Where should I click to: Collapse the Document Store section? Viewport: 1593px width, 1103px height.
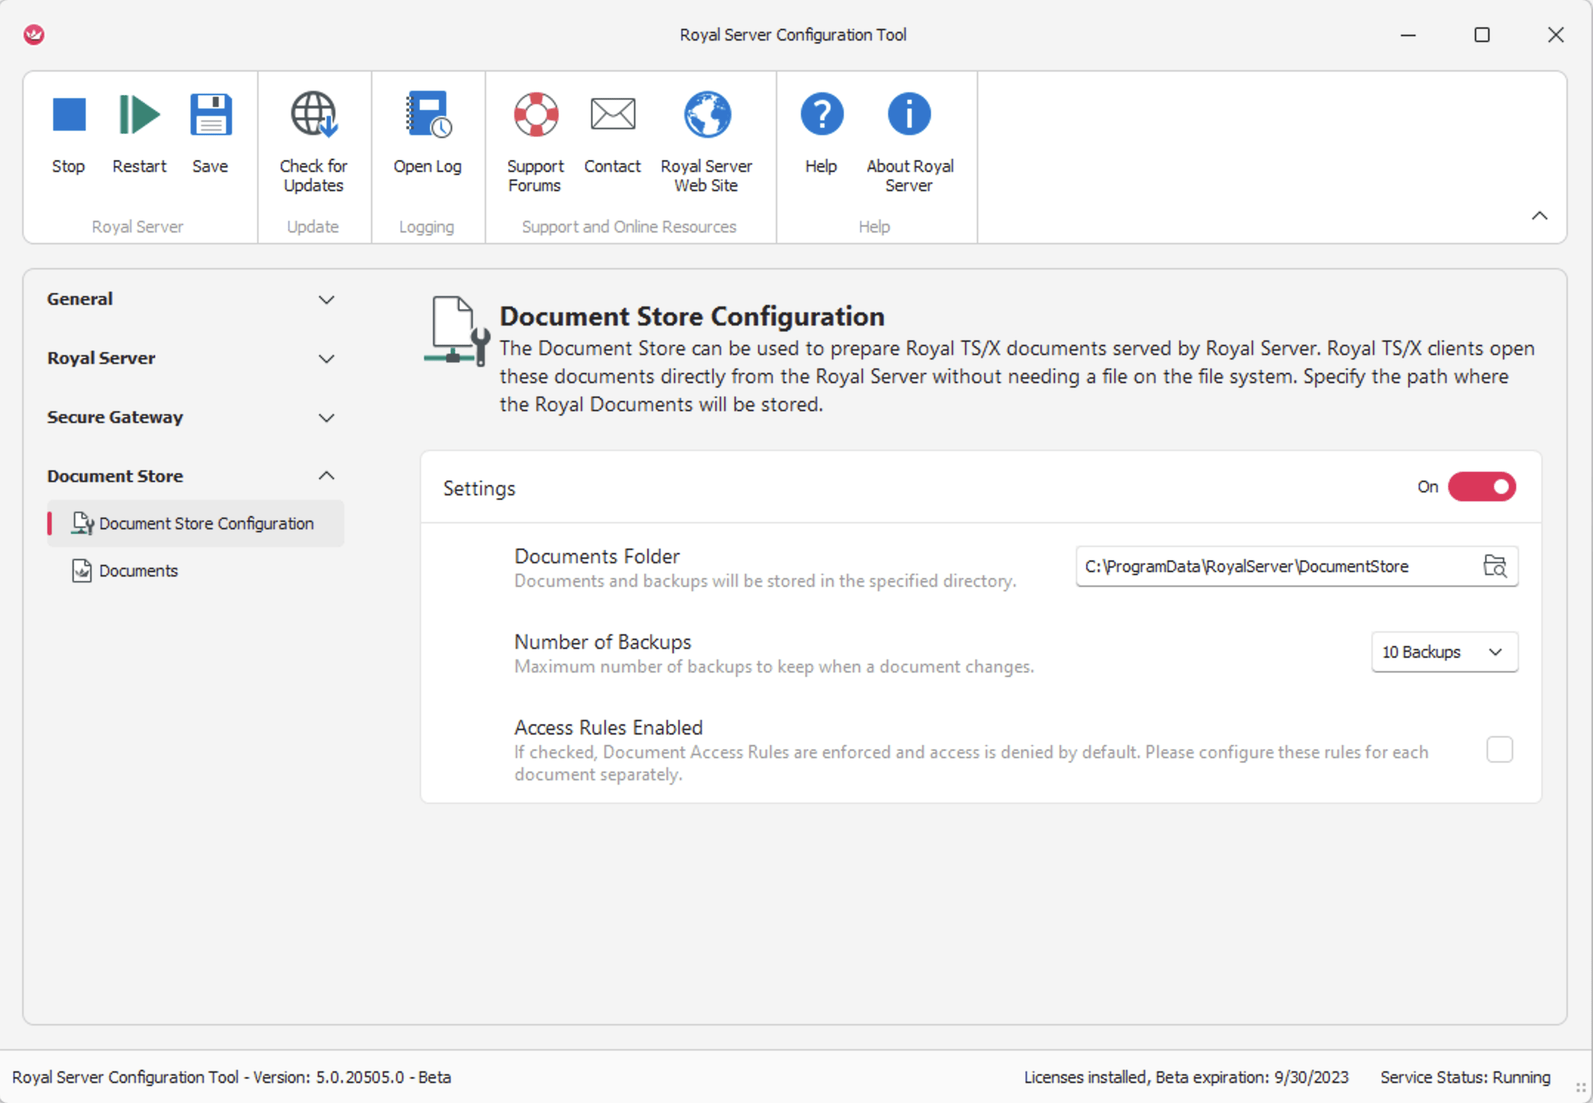(191, 476)
